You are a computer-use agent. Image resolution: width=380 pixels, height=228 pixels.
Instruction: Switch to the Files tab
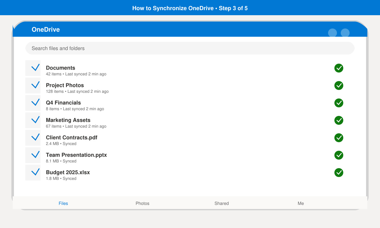coord(63,203)
